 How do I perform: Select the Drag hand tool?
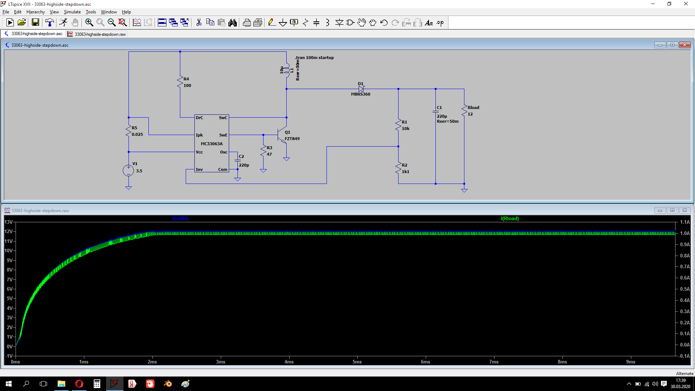coord(373,22)
